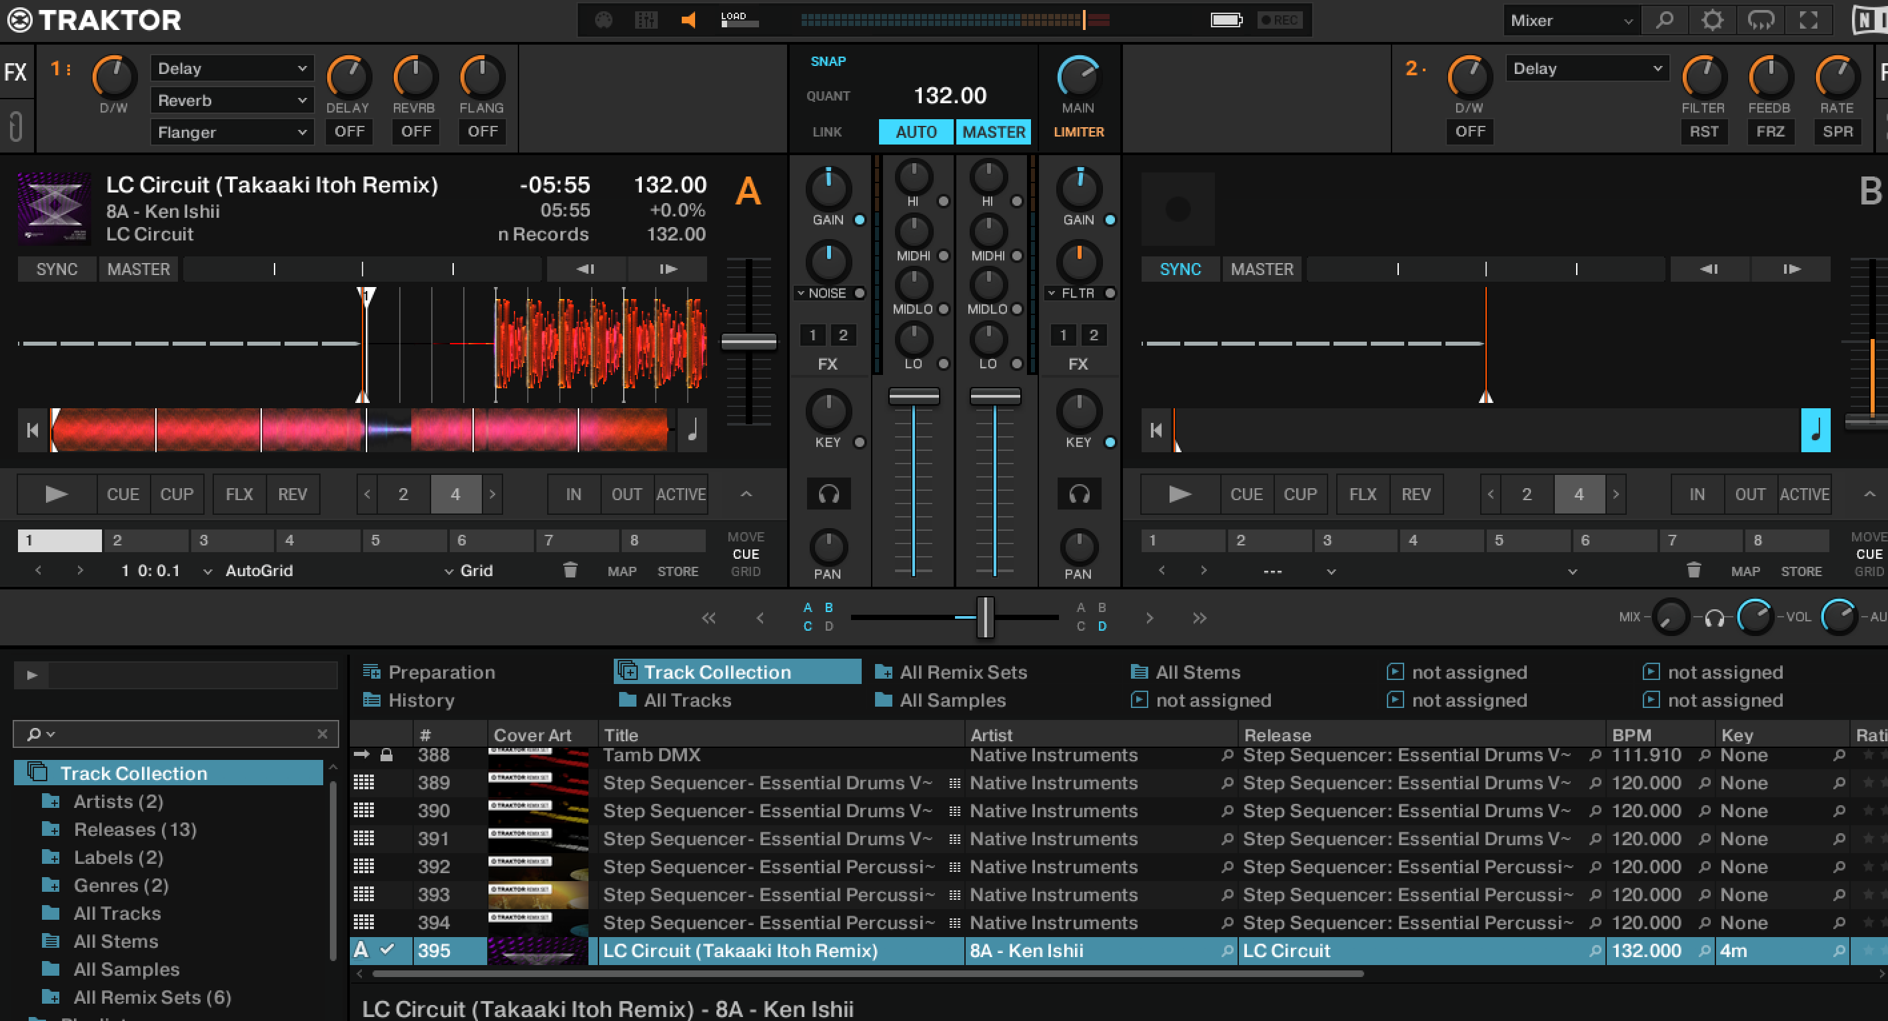Open Track Collection favorite tab
The width and height of the screenshot is (1888, 1021).
(x=737, y=671)
